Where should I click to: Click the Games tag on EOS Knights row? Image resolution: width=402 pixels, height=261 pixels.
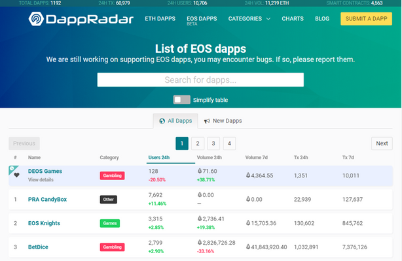coord(110,223)
